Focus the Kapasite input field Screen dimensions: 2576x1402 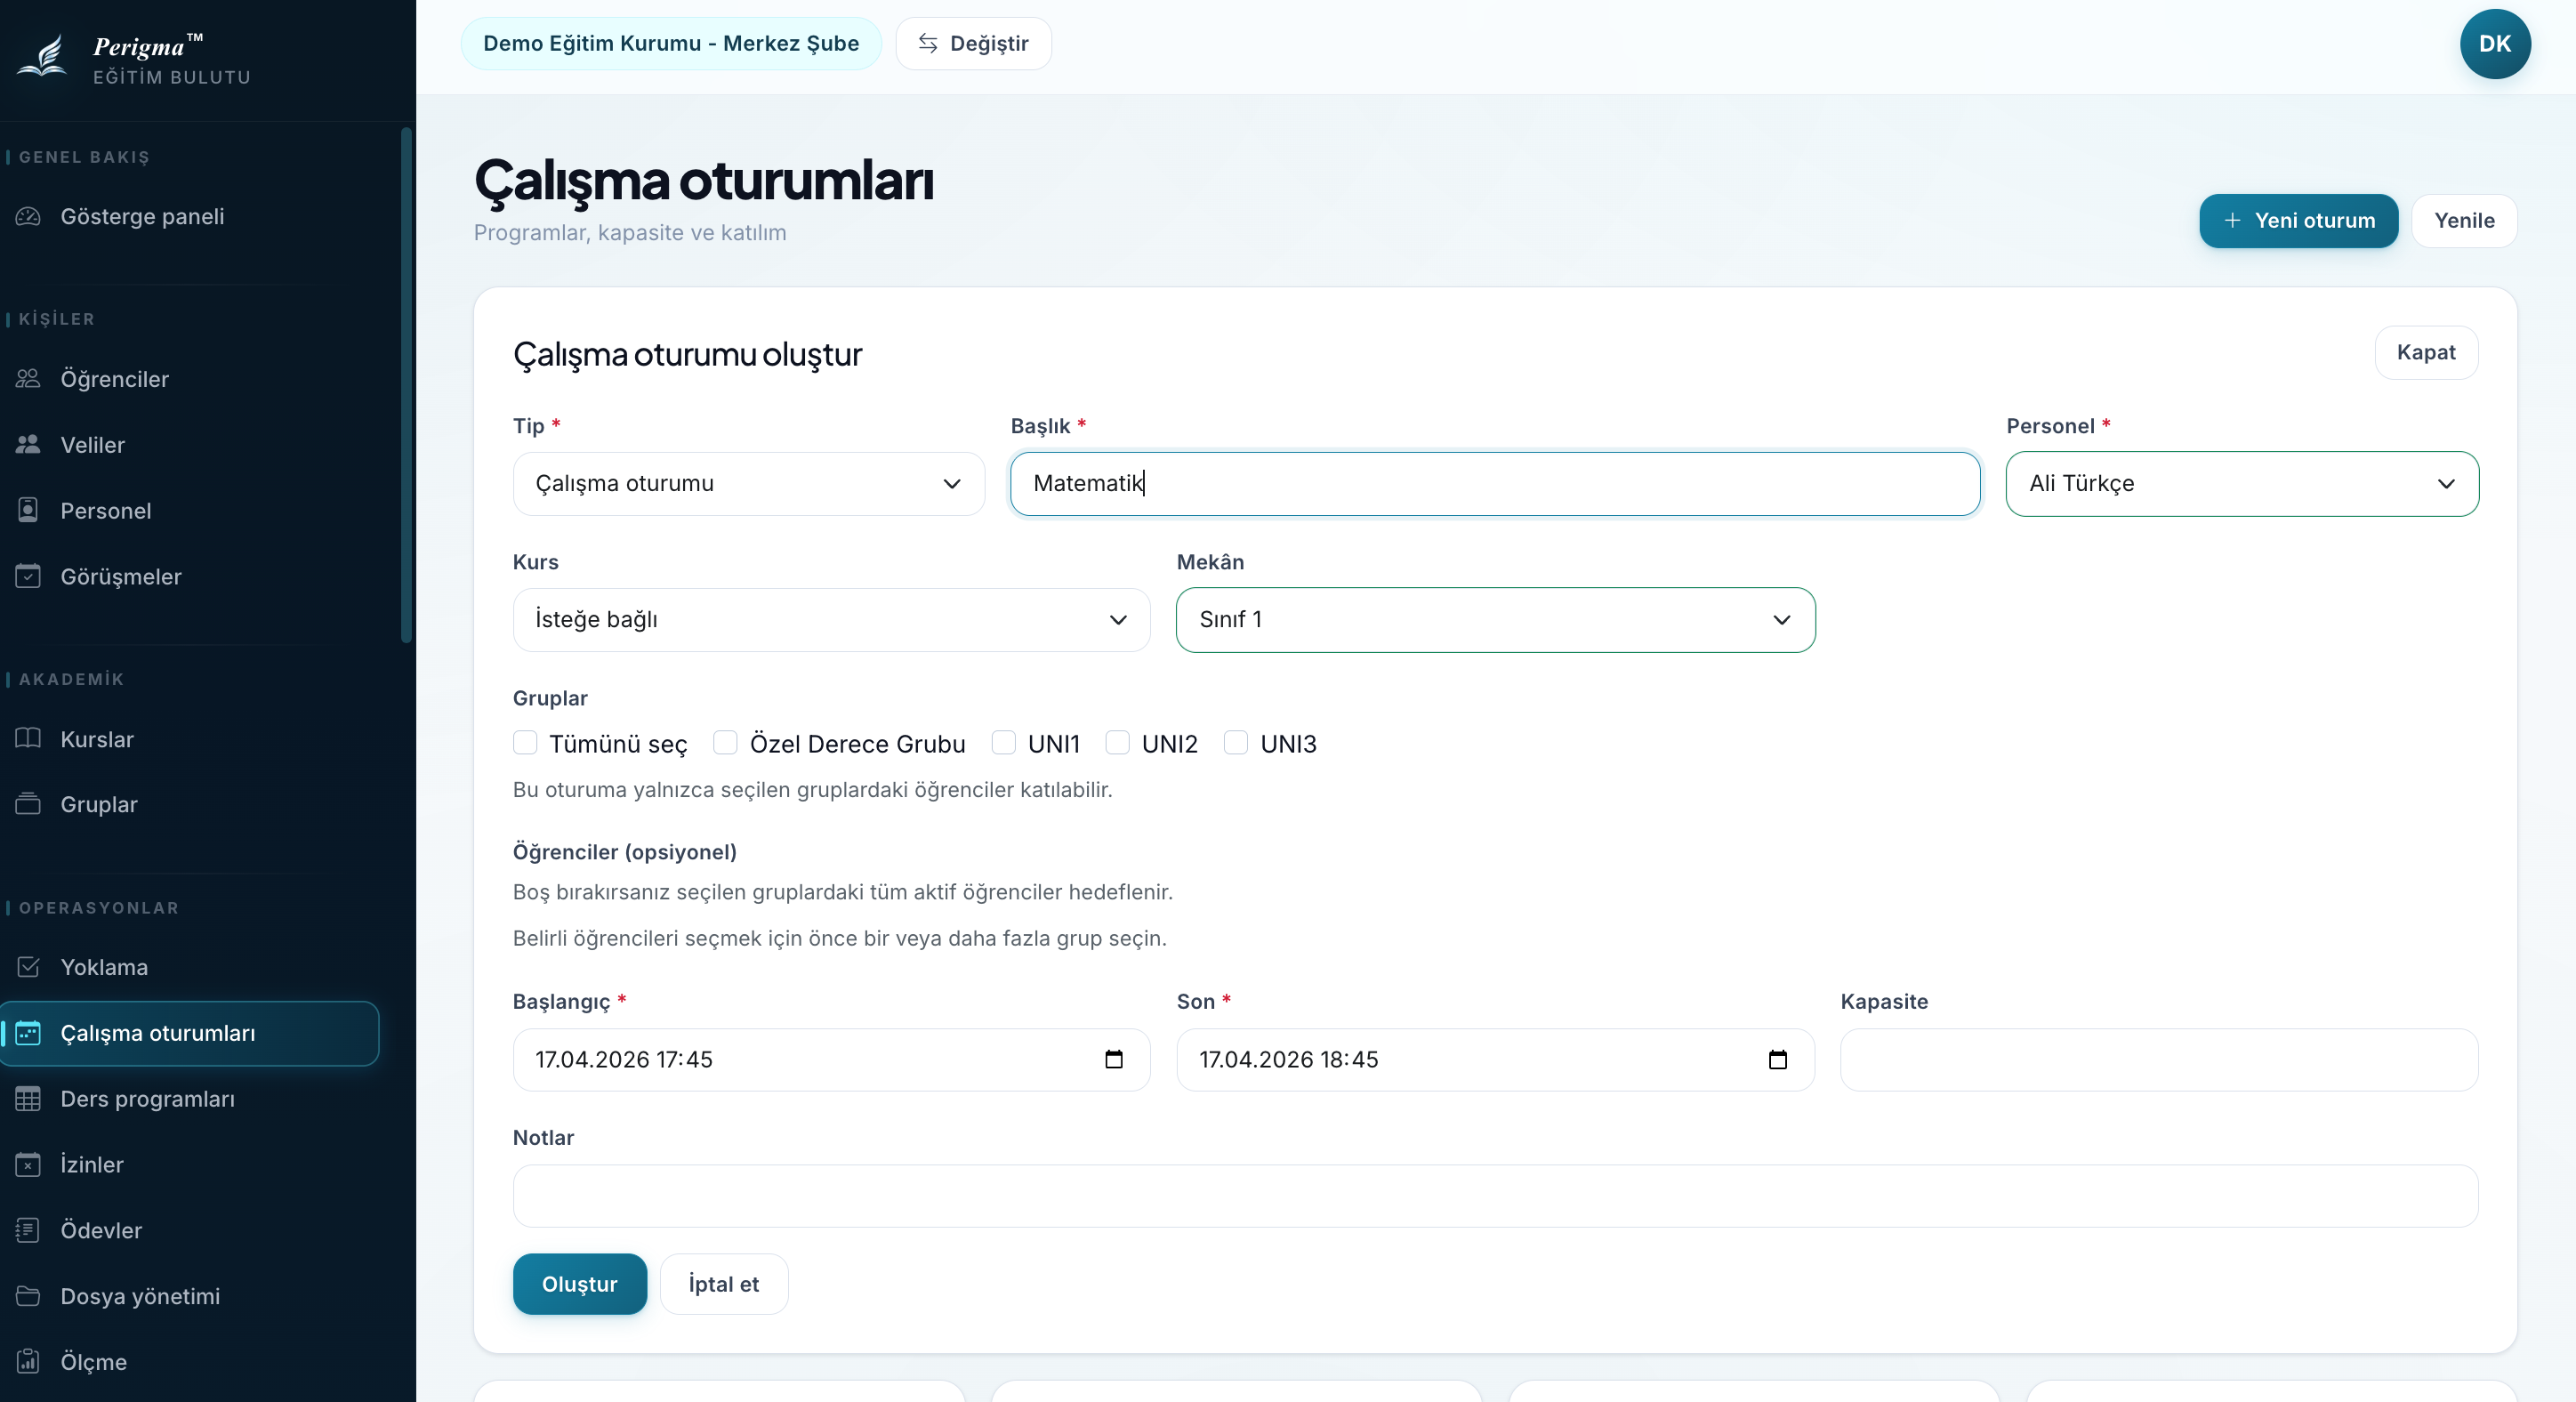pos(2158,1059)
